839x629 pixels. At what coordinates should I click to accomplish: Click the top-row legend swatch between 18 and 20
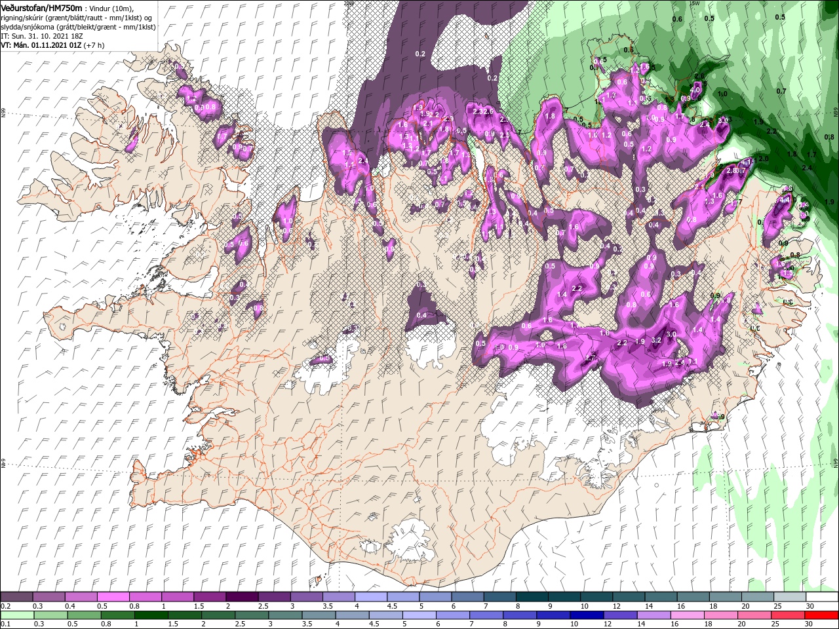point(725,597)
